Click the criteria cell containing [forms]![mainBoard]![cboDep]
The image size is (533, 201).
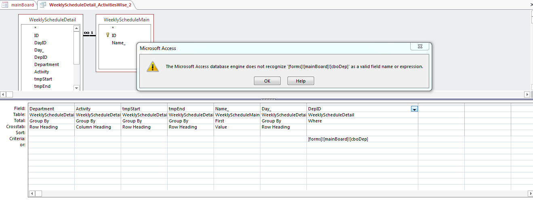[338, 139]
